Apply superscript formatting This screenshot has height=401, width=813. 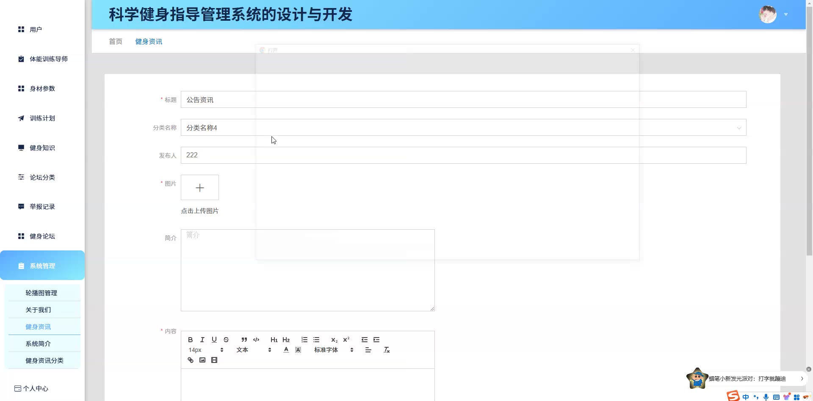click(x=346, y=340)
